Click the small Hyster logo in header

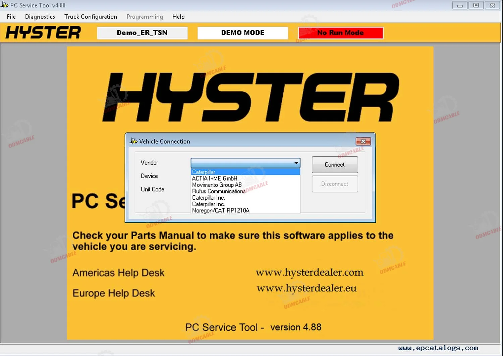[43, 33]
